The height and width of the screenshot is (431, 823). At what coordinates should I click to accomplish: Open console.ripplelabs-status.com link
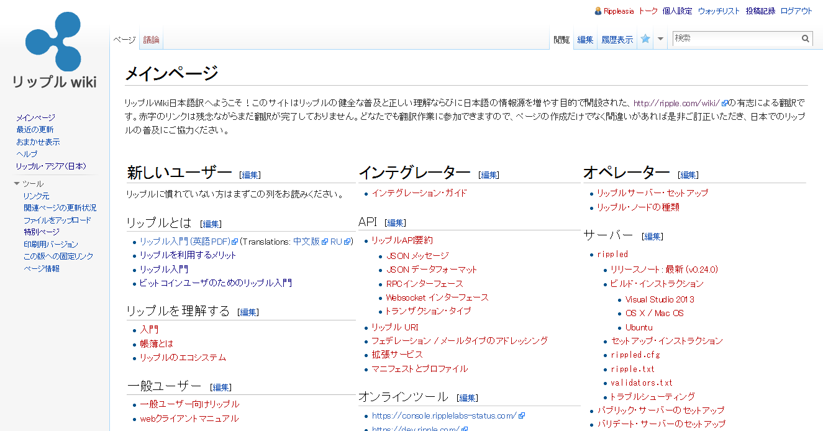point(448,416)
